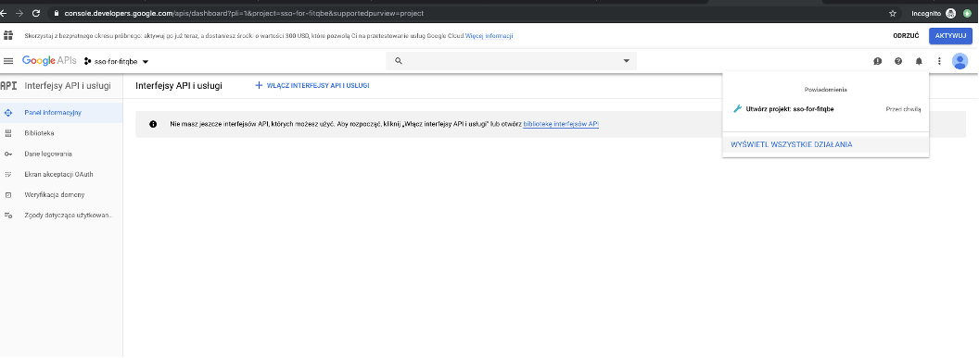Screen dimensions: 979x358
Task: Click the green extension icon in browser toolbar
Action: (968, 13)
